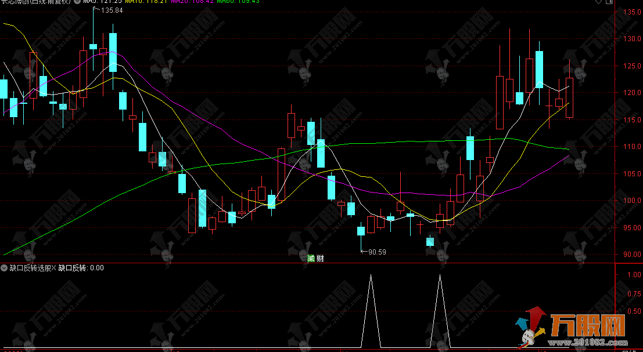Expand the main chart indicator dropdown beside MA5

coord(77,2)
